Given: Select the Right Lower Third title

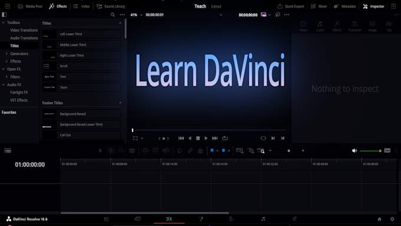Looking at the screenshot, I should coord(81,55).
